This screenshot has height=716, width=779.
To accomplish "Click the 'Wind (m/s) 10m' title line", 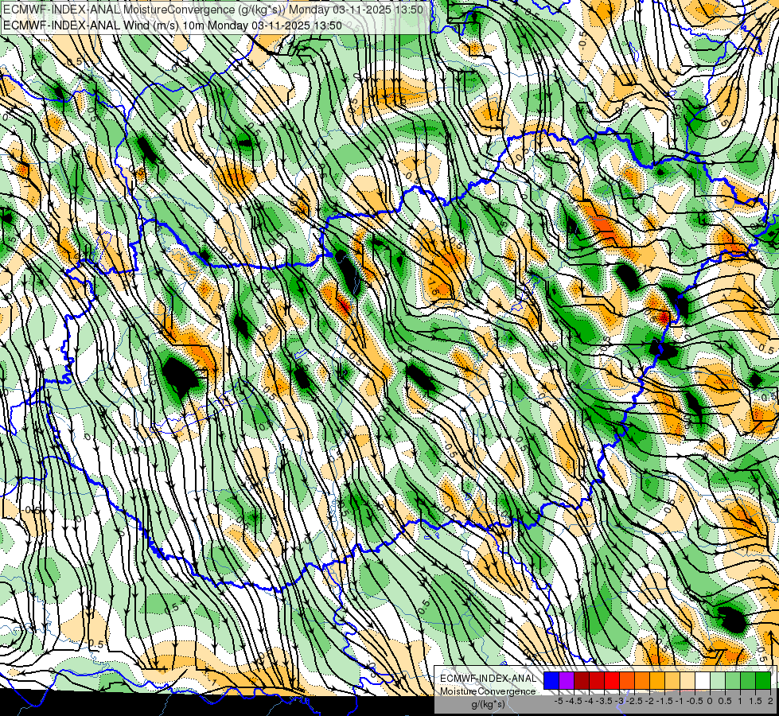I will click(172, 25).
